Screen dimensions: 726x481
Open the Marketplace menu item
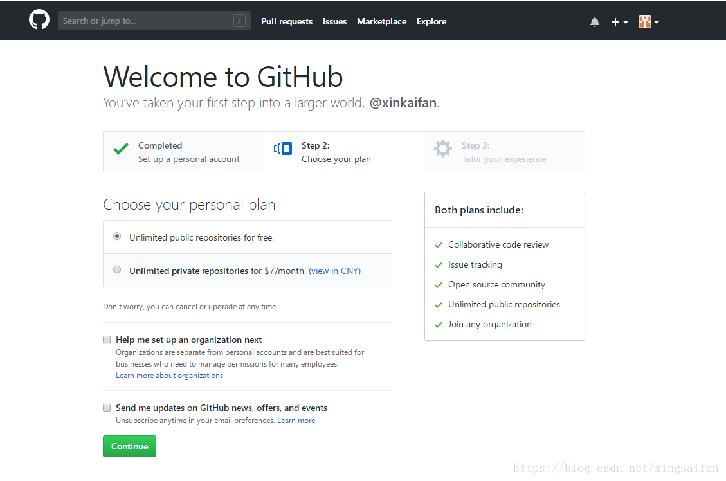click(x=381, y=21)
